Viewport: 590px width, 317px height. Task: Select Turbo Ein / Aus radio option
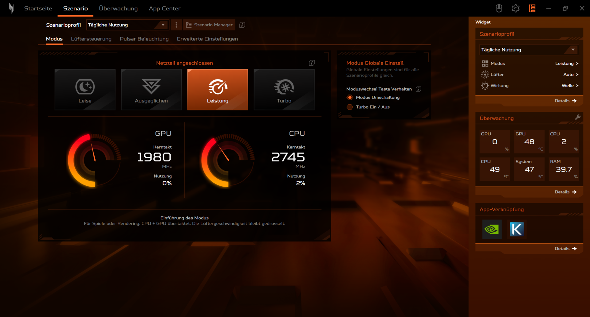pos(350,107)
